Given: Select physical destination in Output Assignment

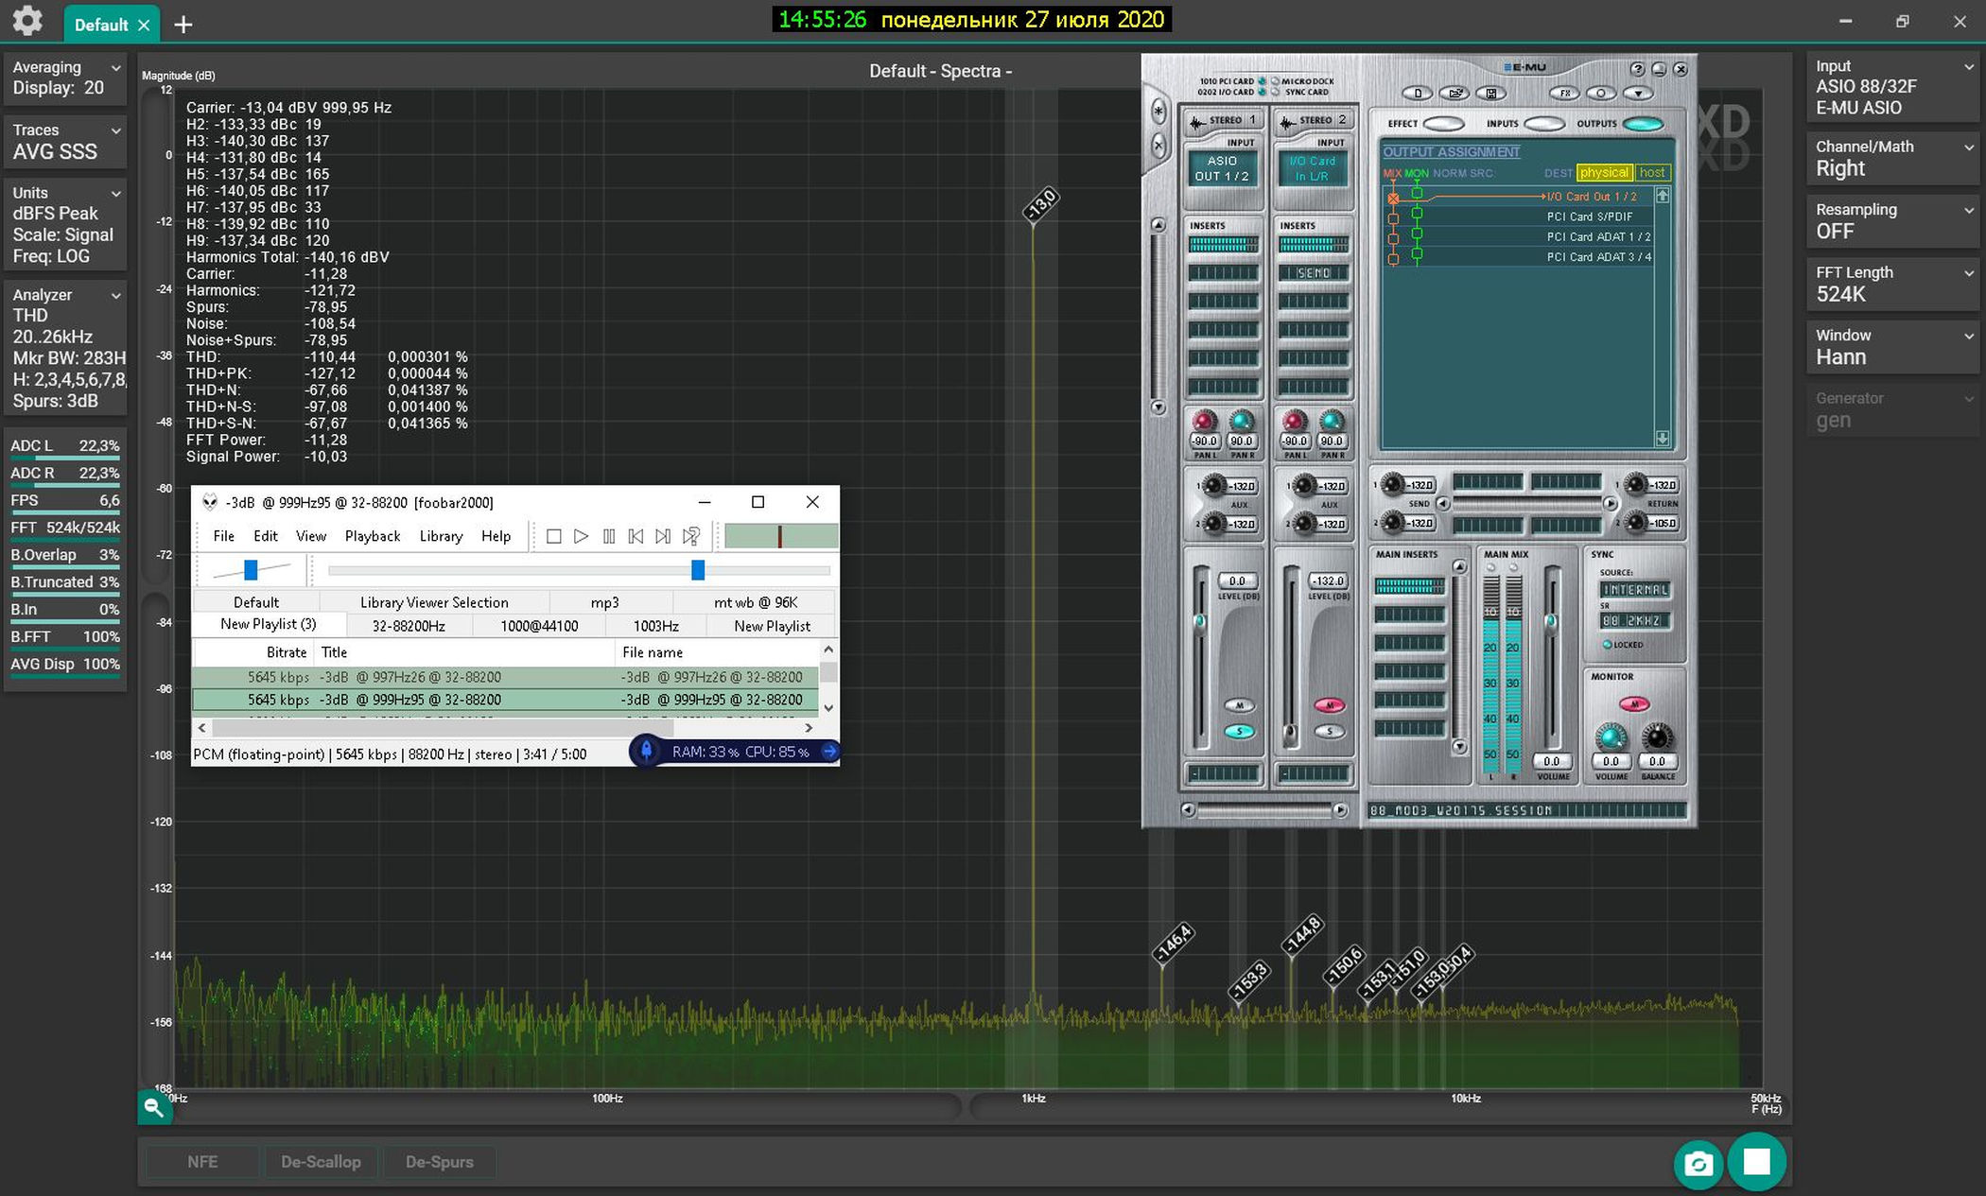Looking at the screenshot, I should pos(1604,172).
